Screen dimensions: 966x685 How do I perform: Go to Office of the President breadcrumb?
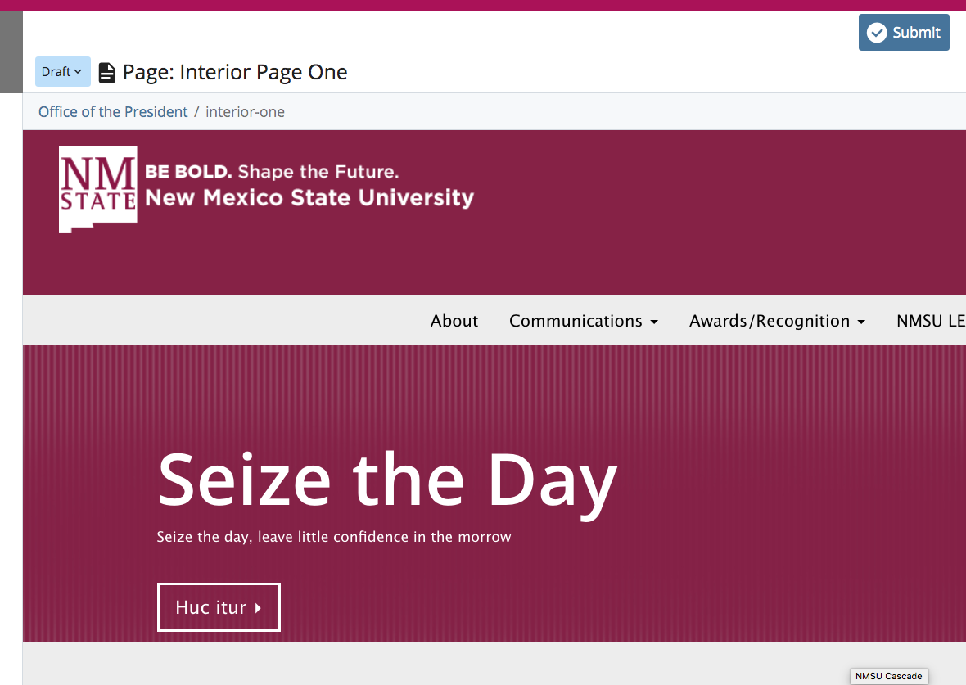113,112
